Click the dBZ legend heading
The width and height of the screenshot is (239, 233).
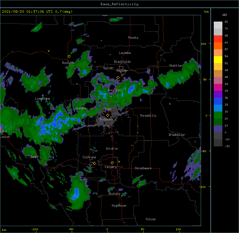pos(225,15)
